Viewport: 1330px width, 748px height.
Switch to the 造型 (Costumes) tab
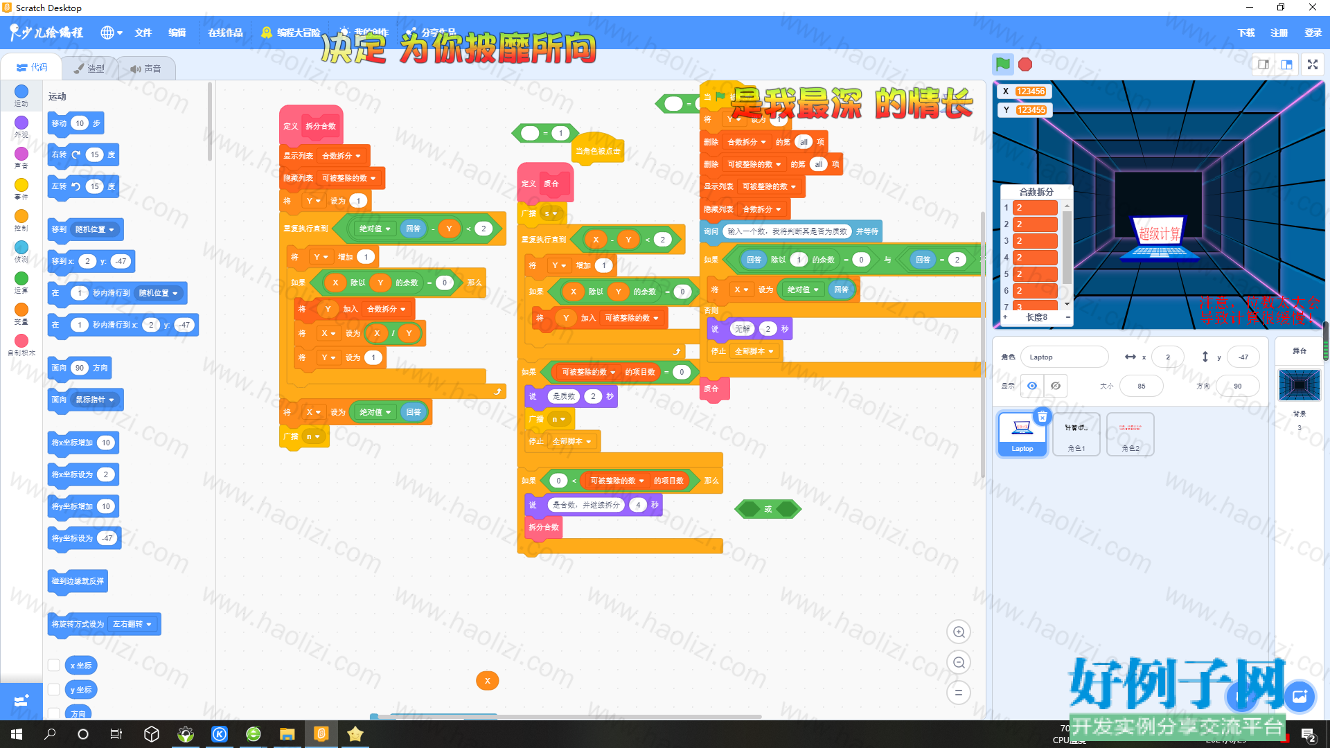[89, 68]
